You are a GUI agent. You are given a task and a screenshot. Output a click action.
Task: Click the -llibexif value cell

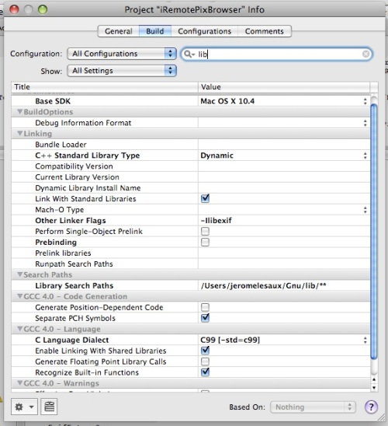click(x=284, y=220)
